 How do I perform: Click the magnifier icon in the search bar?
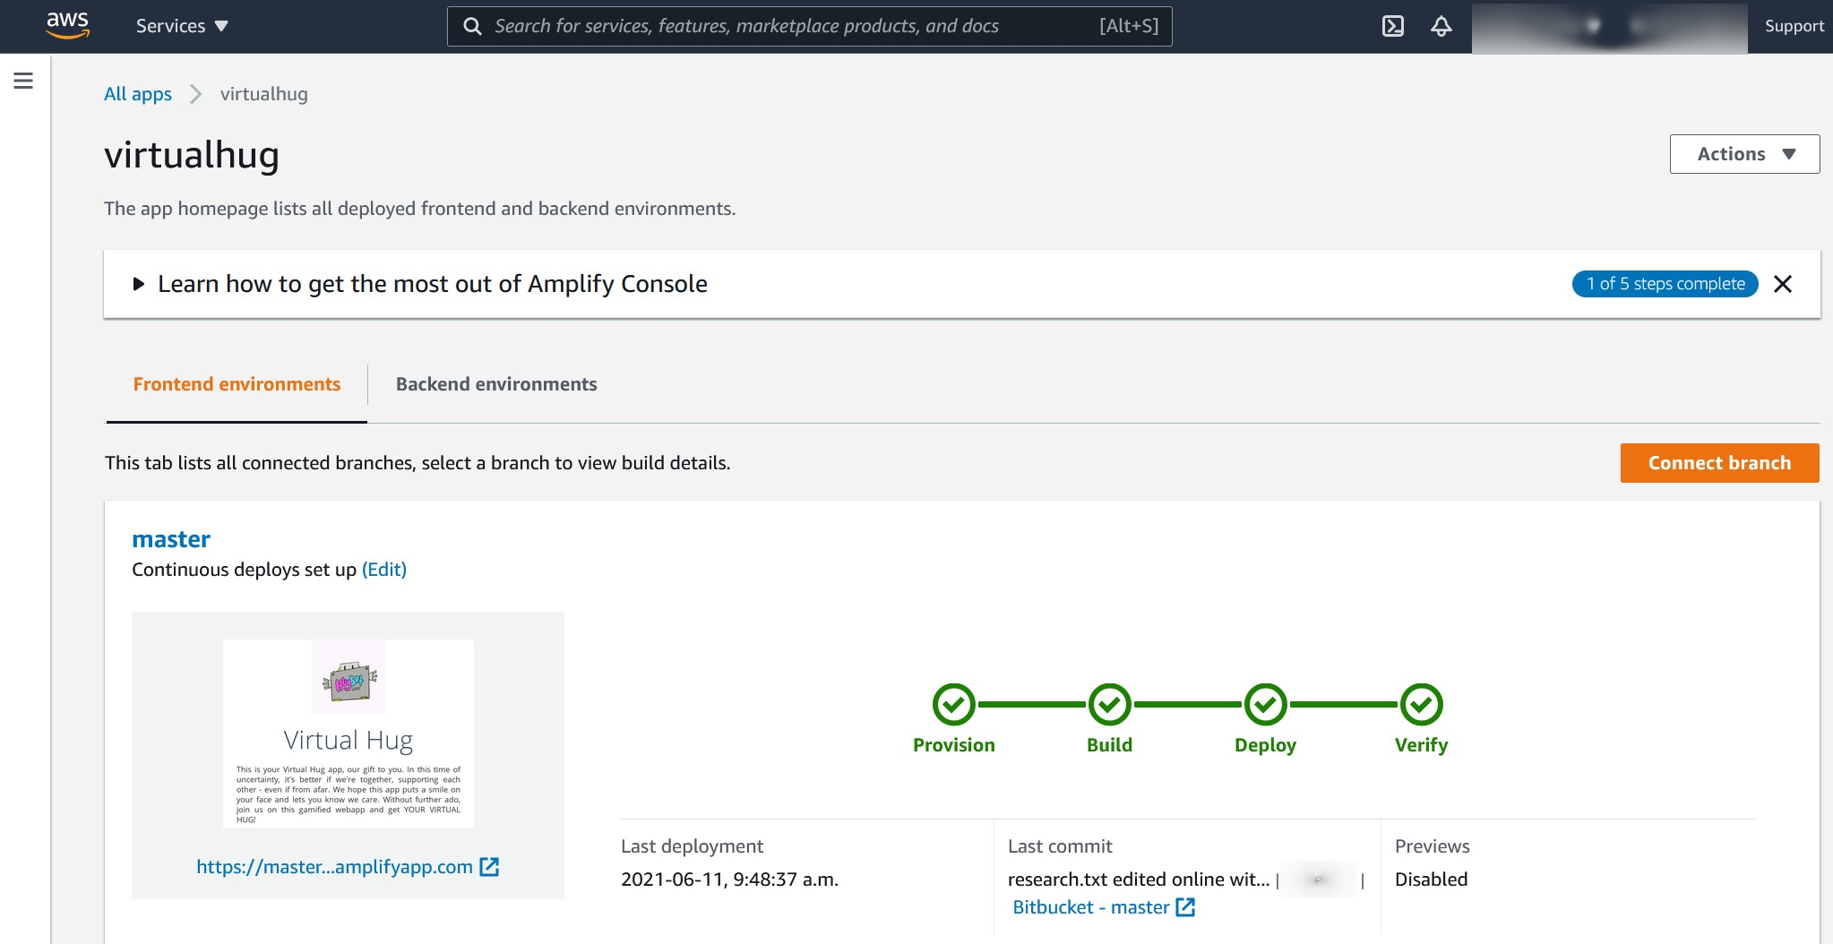click(472, 26)
